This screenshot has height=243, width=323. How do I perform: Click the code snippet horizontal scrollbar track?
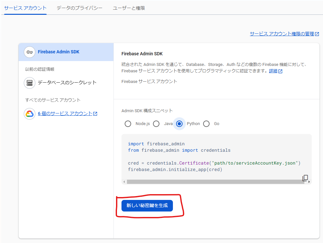[216, 182]
